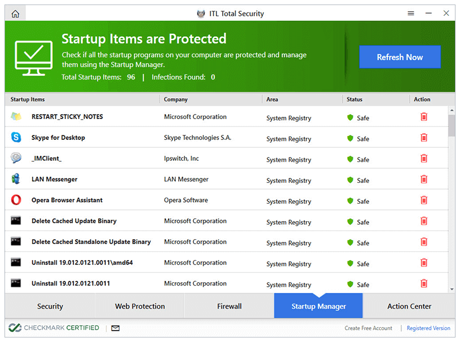
Task: Click the Skype app icon
Action: 16,137
